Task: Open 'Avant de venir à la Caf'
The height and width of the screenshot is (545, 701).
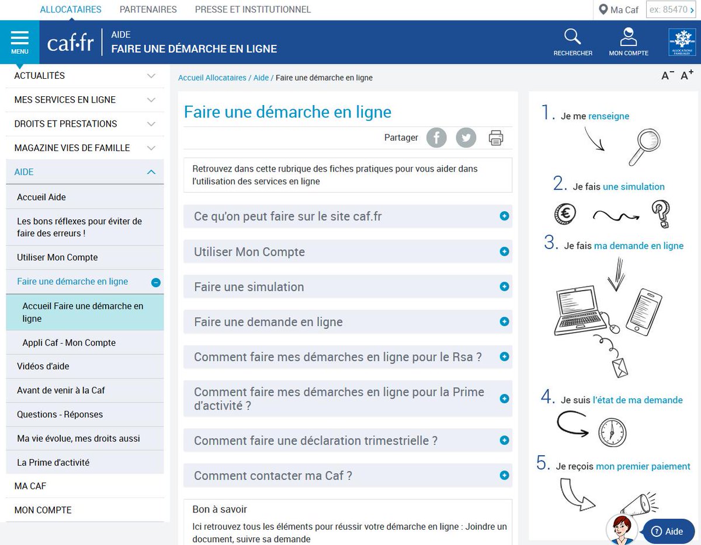Action: (85, 390)
